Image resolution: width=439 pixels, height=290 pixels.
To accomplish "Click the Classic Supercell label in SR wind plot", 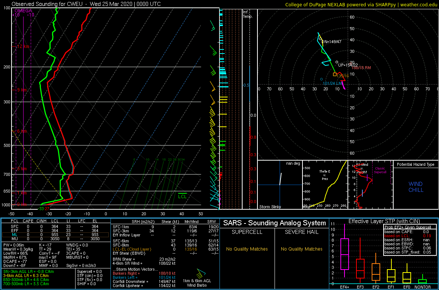I will coord(380,171).
